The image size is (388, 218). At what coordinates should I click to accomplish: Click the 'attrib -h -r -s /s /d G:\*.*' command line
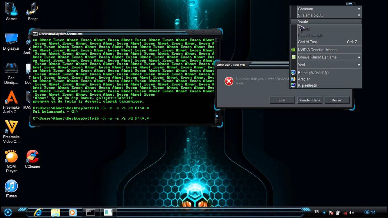[116, 108]
